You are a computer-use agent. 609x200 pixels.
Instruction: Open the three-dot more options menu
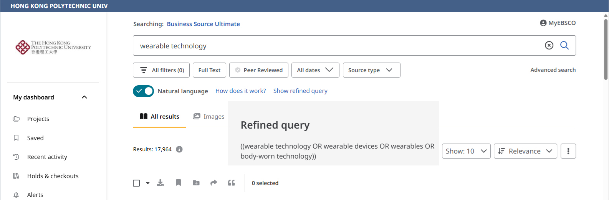568,151
